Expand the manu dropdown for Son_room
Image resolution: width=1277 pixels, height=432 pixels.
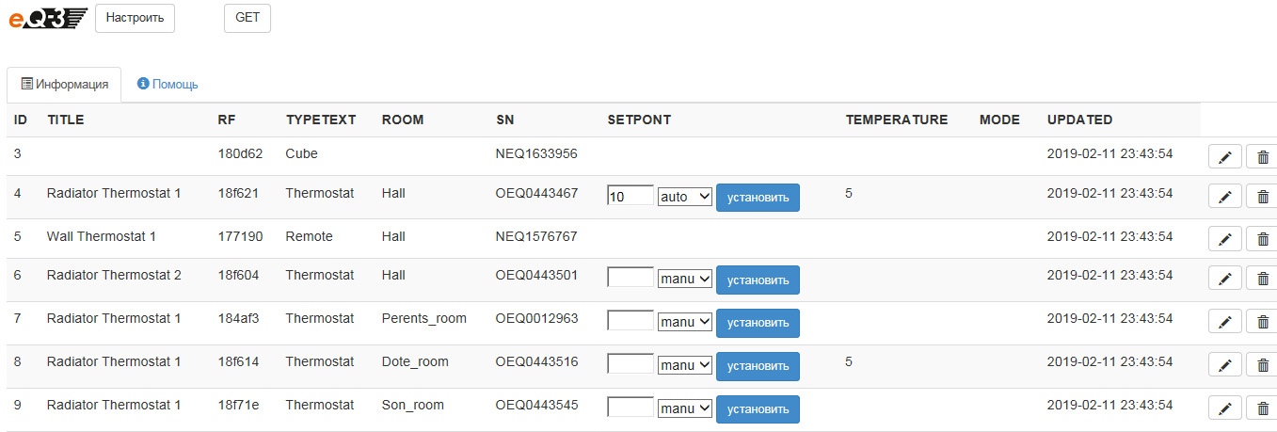pos(685,408)
